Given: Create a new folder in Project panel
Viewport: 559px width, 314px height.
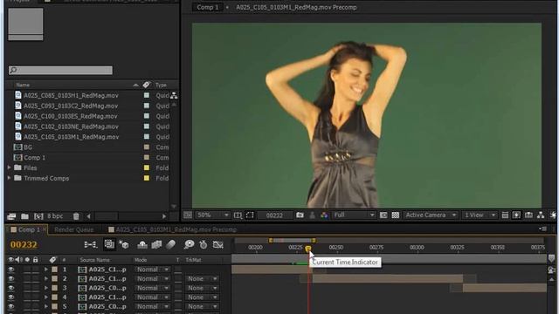Looking at the screenshot, I should coord(24,216).
